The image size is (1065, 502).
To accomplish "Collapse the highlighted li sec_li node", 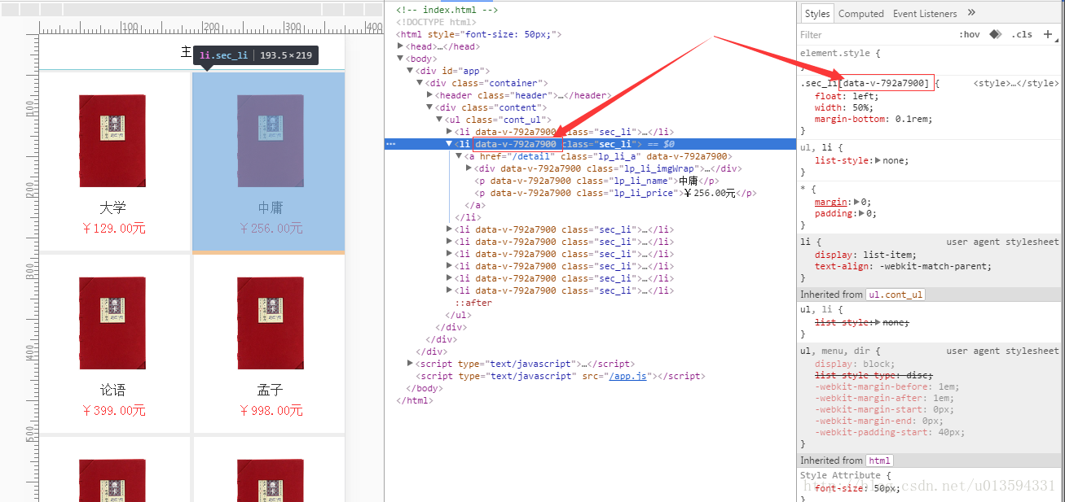I will tap(449, 144).
